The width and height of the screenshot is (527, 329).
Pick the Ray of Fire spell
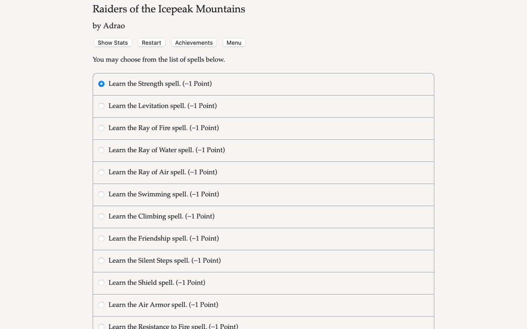coord(101,128)
